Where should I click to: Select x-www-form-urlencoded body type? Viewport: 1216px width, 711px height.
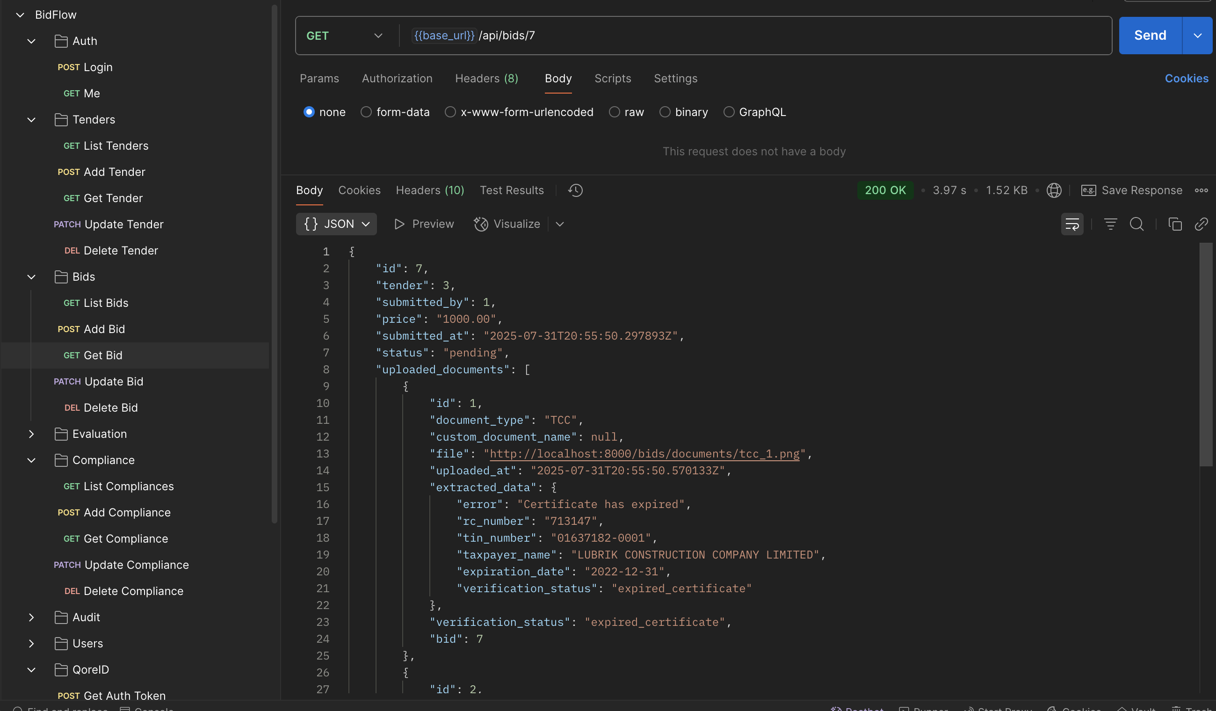[x=450, y=112]
